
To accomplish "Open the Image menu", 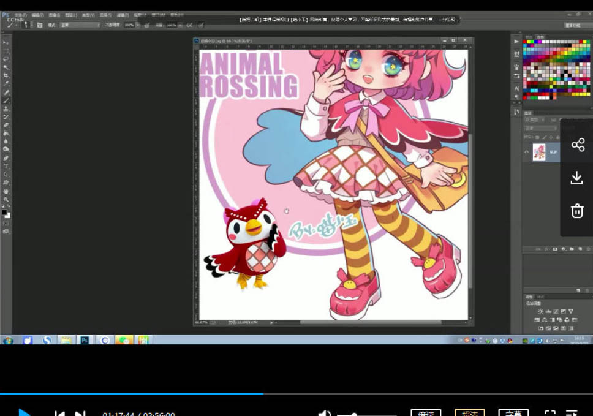I will coord(55,15).
